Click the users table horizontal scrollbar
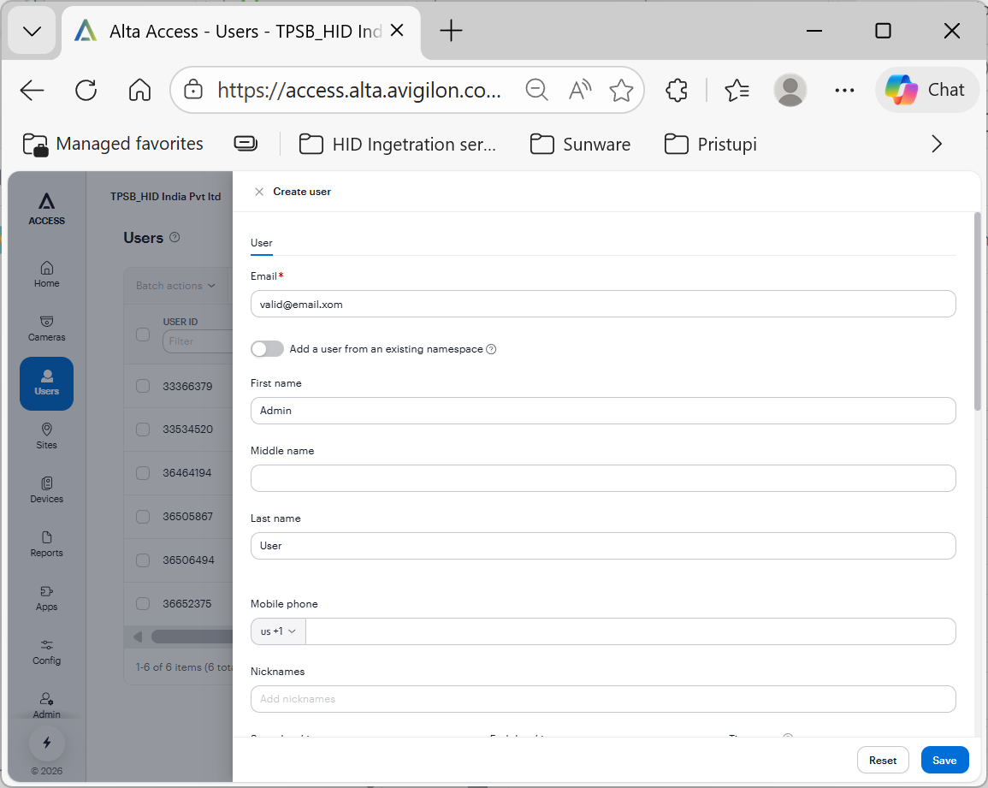The image size is (988, 788). 192,637
